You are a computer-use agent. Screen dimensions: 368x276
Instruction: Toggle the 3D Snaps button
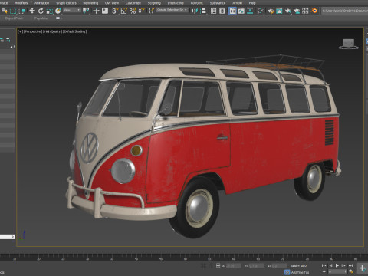[x=115, y=11]
